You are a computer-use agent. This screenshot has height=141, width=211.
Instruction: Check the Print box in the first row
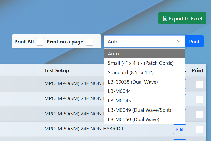coord(200,84)
